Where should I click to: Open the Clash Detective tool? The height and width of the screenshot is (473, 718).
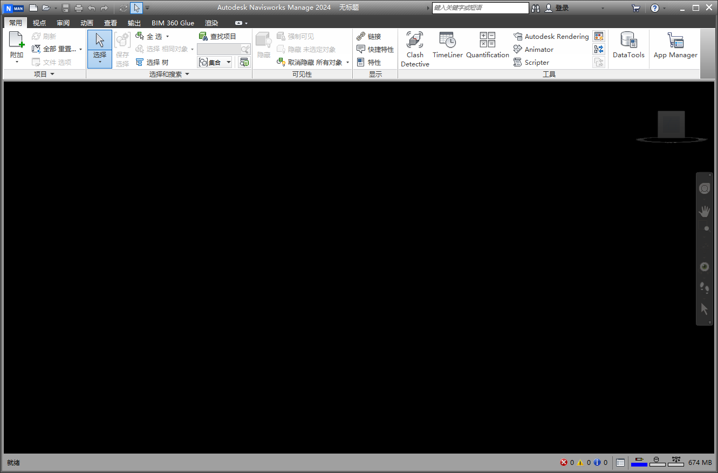coord(415,49)
